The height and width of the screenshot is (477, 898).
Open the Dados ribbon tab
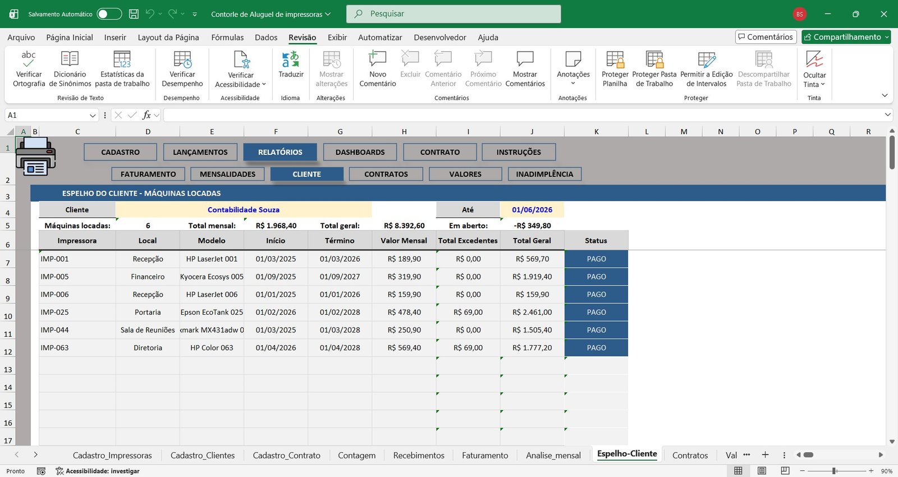click(x=266, y=38)
